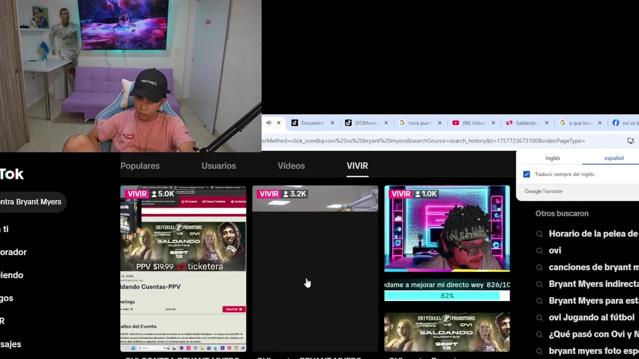
Task: Click the 82% goal progress bar
Action: [x=447, y=296]
